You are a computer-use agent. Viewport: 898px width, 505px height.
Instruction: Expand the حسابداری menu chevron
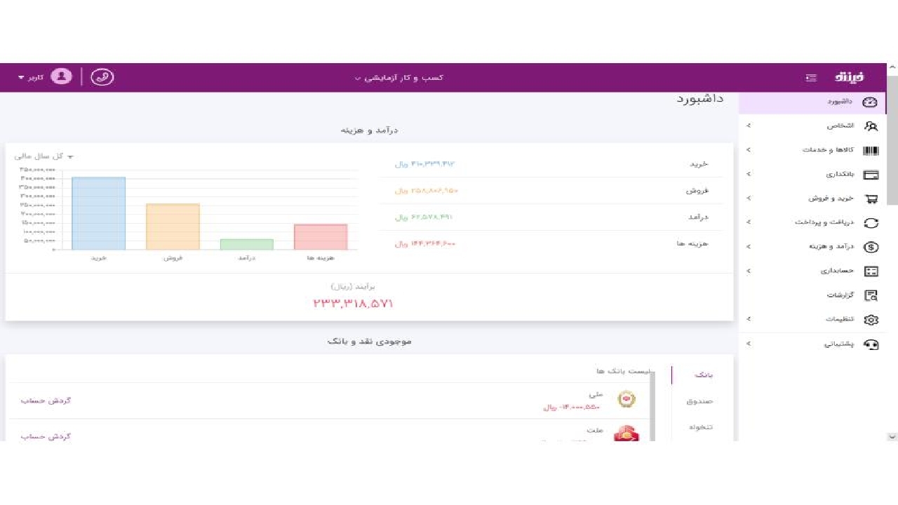tap(749, 271)
